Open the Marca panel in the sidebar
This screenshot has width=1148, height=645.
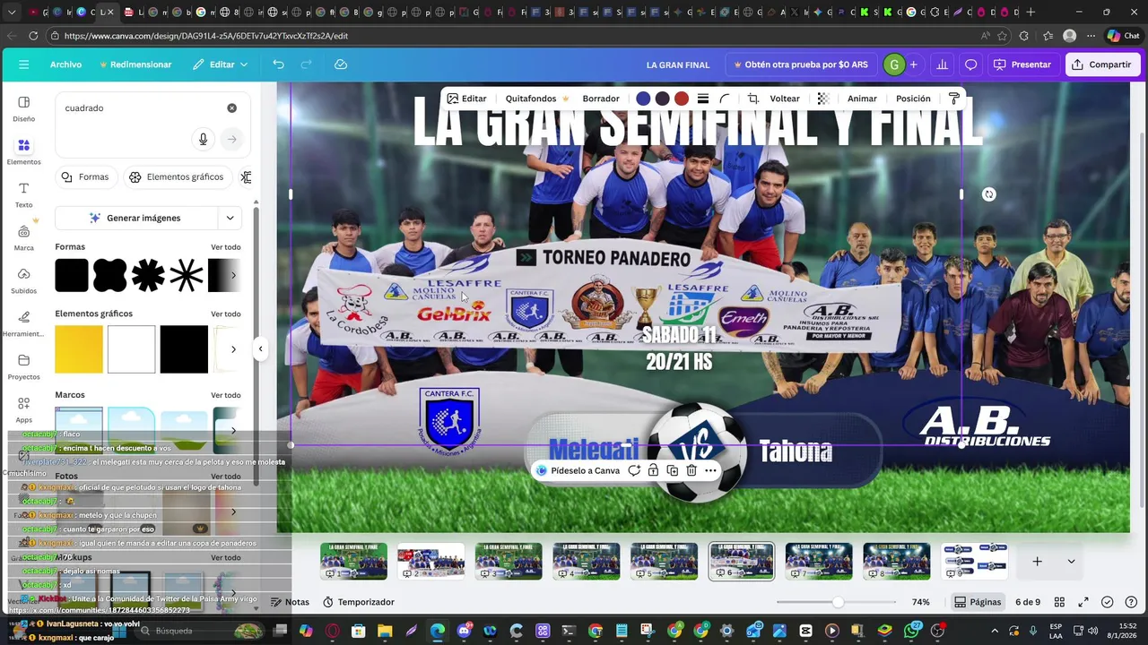(x=23, y=237)
